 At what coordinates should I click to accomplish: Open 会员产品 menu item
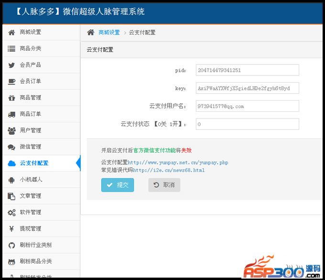42,65
